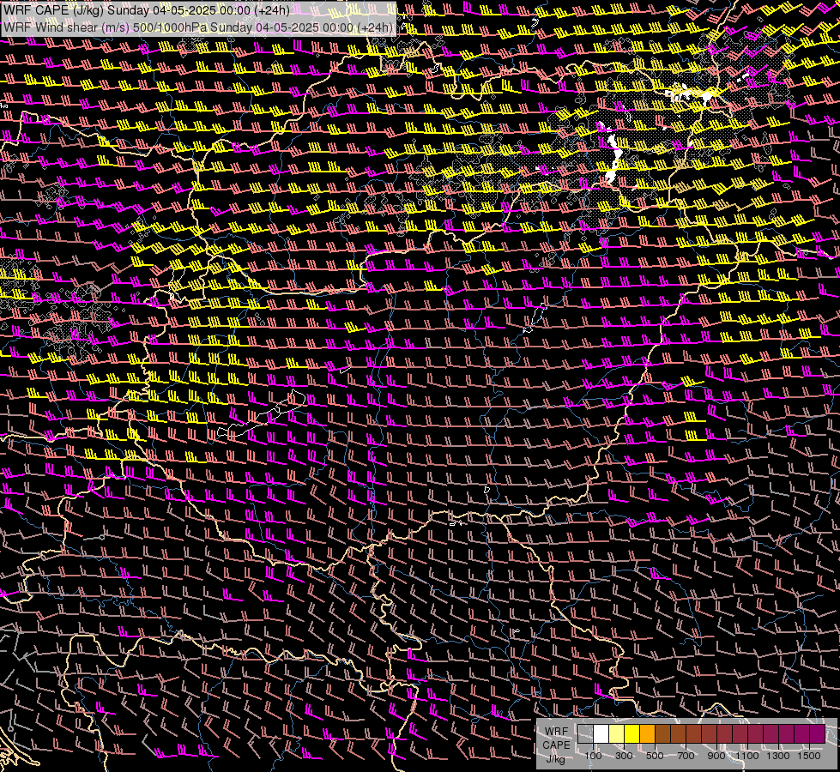The image size is (840, 772).
Task: Click the transparent first legend swatch
Action: (x=585, y=734)
